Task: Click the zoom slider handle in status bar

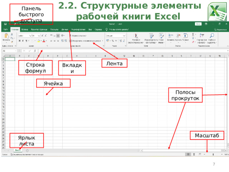Action: tap(213, 154)
